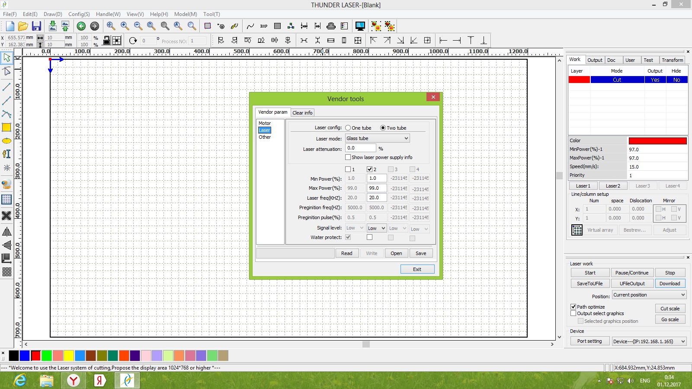Click the lock aspect ratio padlock icon
Viewport: 692px width, 389px height.
[106, 41]
